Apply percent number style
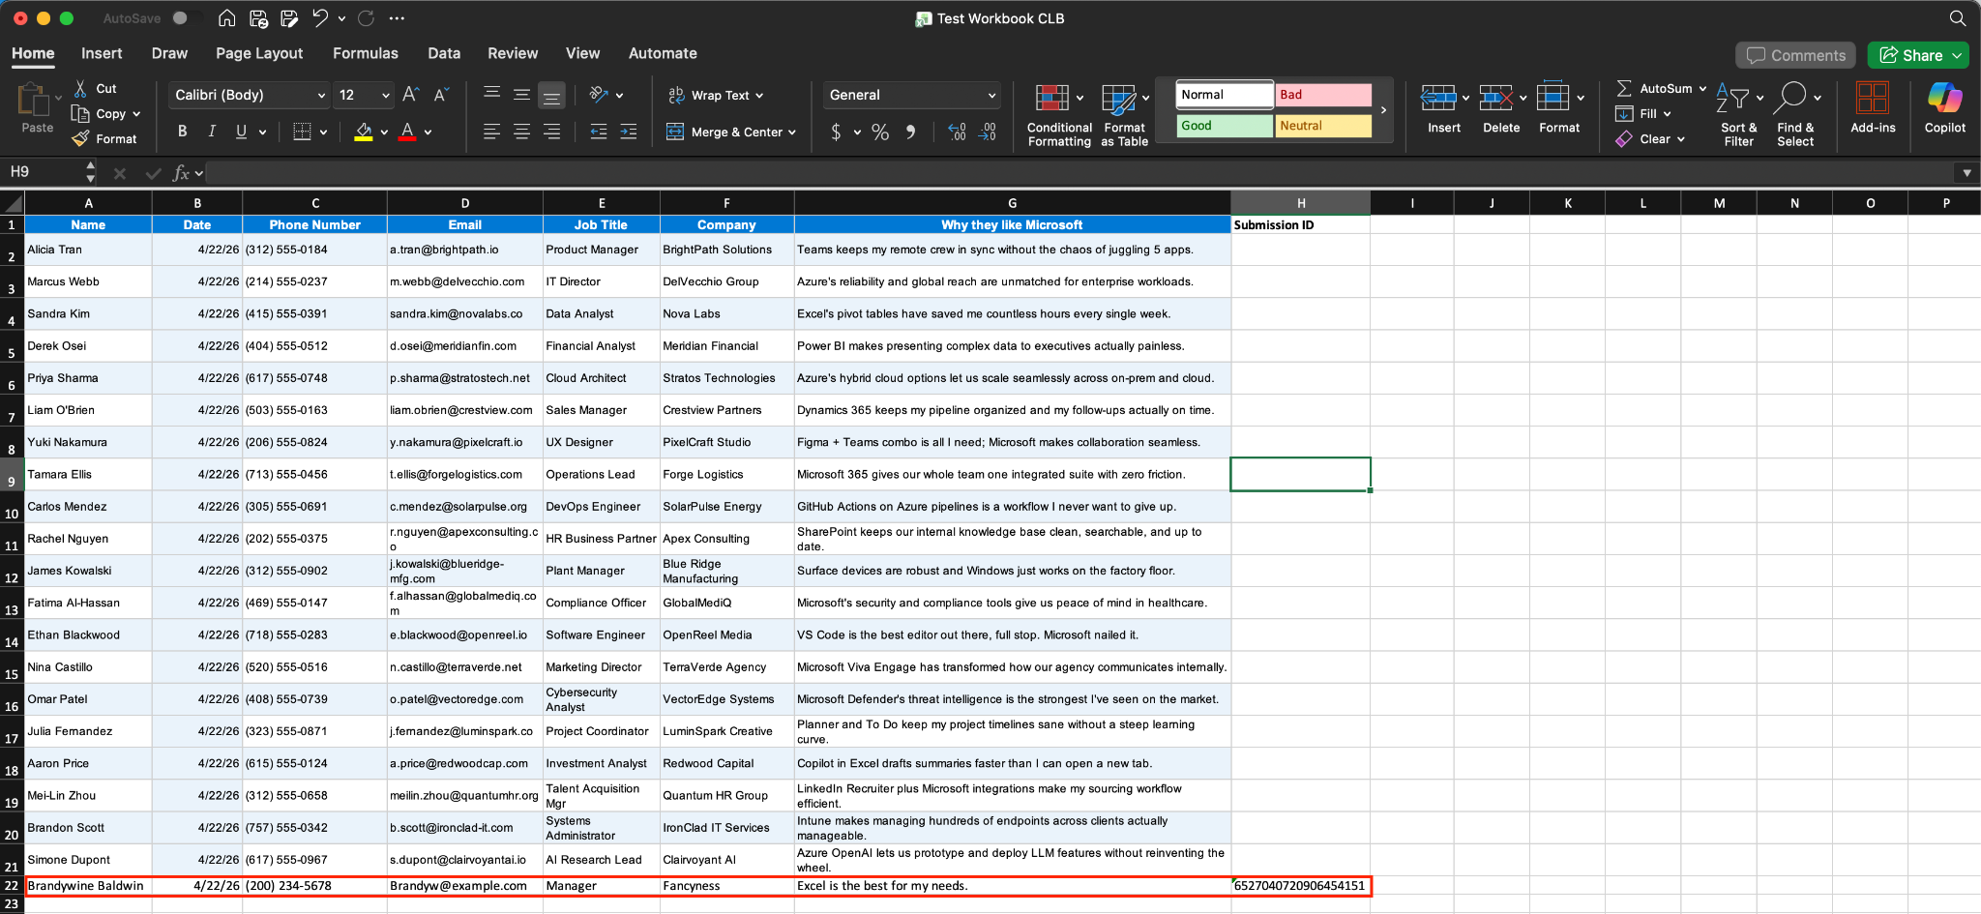This screenshot has width=1981, height=914. point(879,133)
